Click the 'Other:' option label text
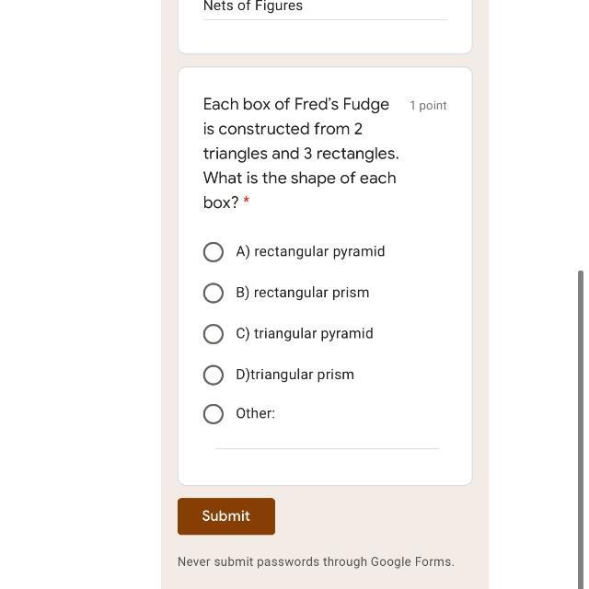589x589 pixels. tap(255, 413)
